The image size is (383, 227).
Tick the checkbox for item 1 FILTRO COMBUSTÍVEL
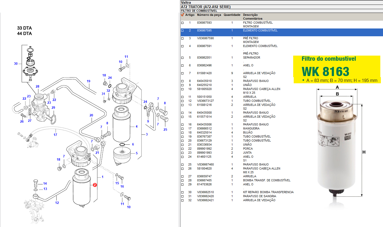pos(182,23)
